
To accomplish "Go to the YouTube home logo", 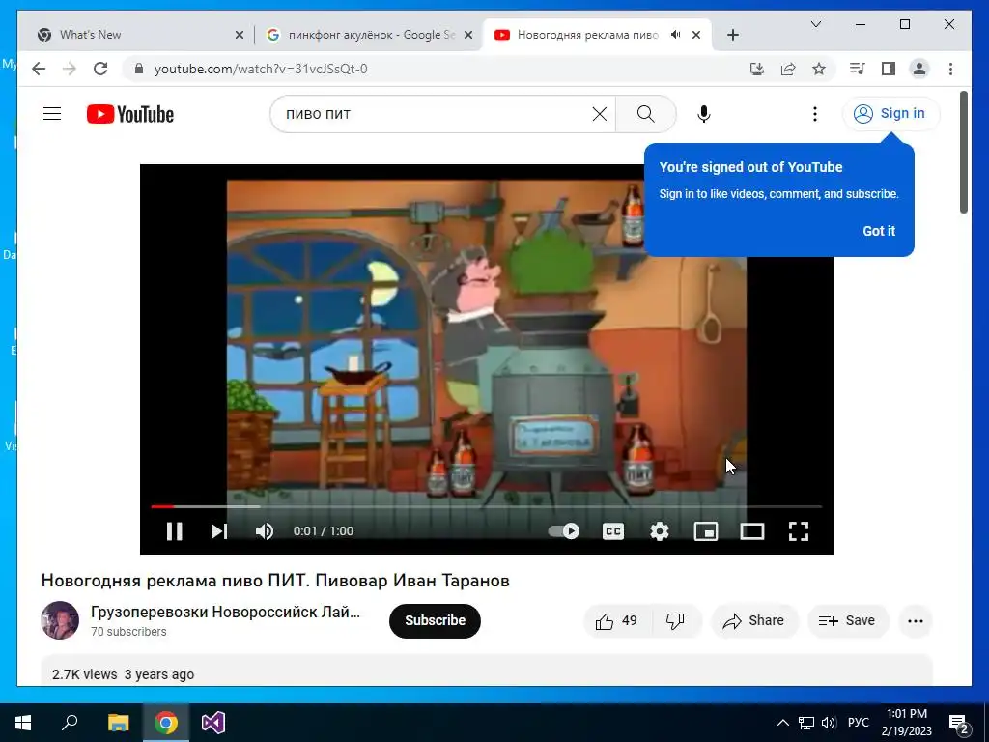I will (130, 114).
